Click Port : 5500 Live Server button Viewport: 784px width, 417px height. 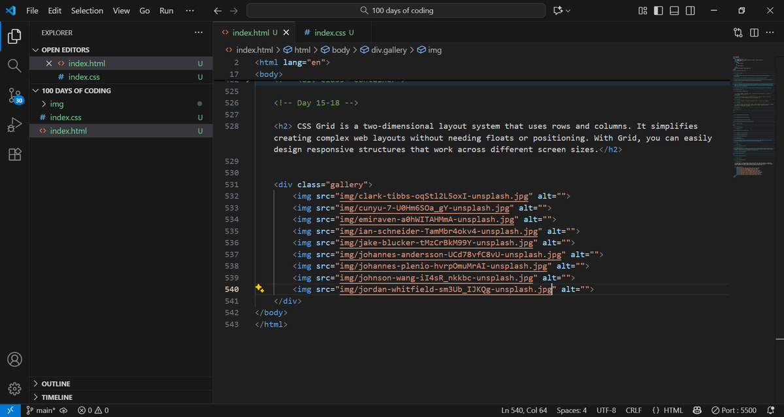tap(734, 410)
